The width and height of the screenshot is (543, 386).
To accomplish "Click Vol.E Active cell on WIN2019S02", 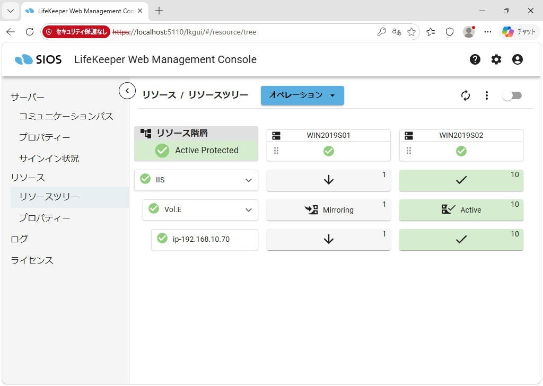I will (x=461, y=210).
